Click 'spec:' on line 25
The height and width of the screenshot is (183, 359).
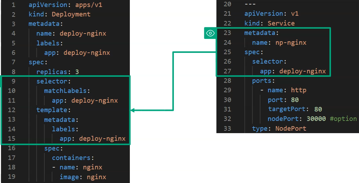[x=254, y=52]
